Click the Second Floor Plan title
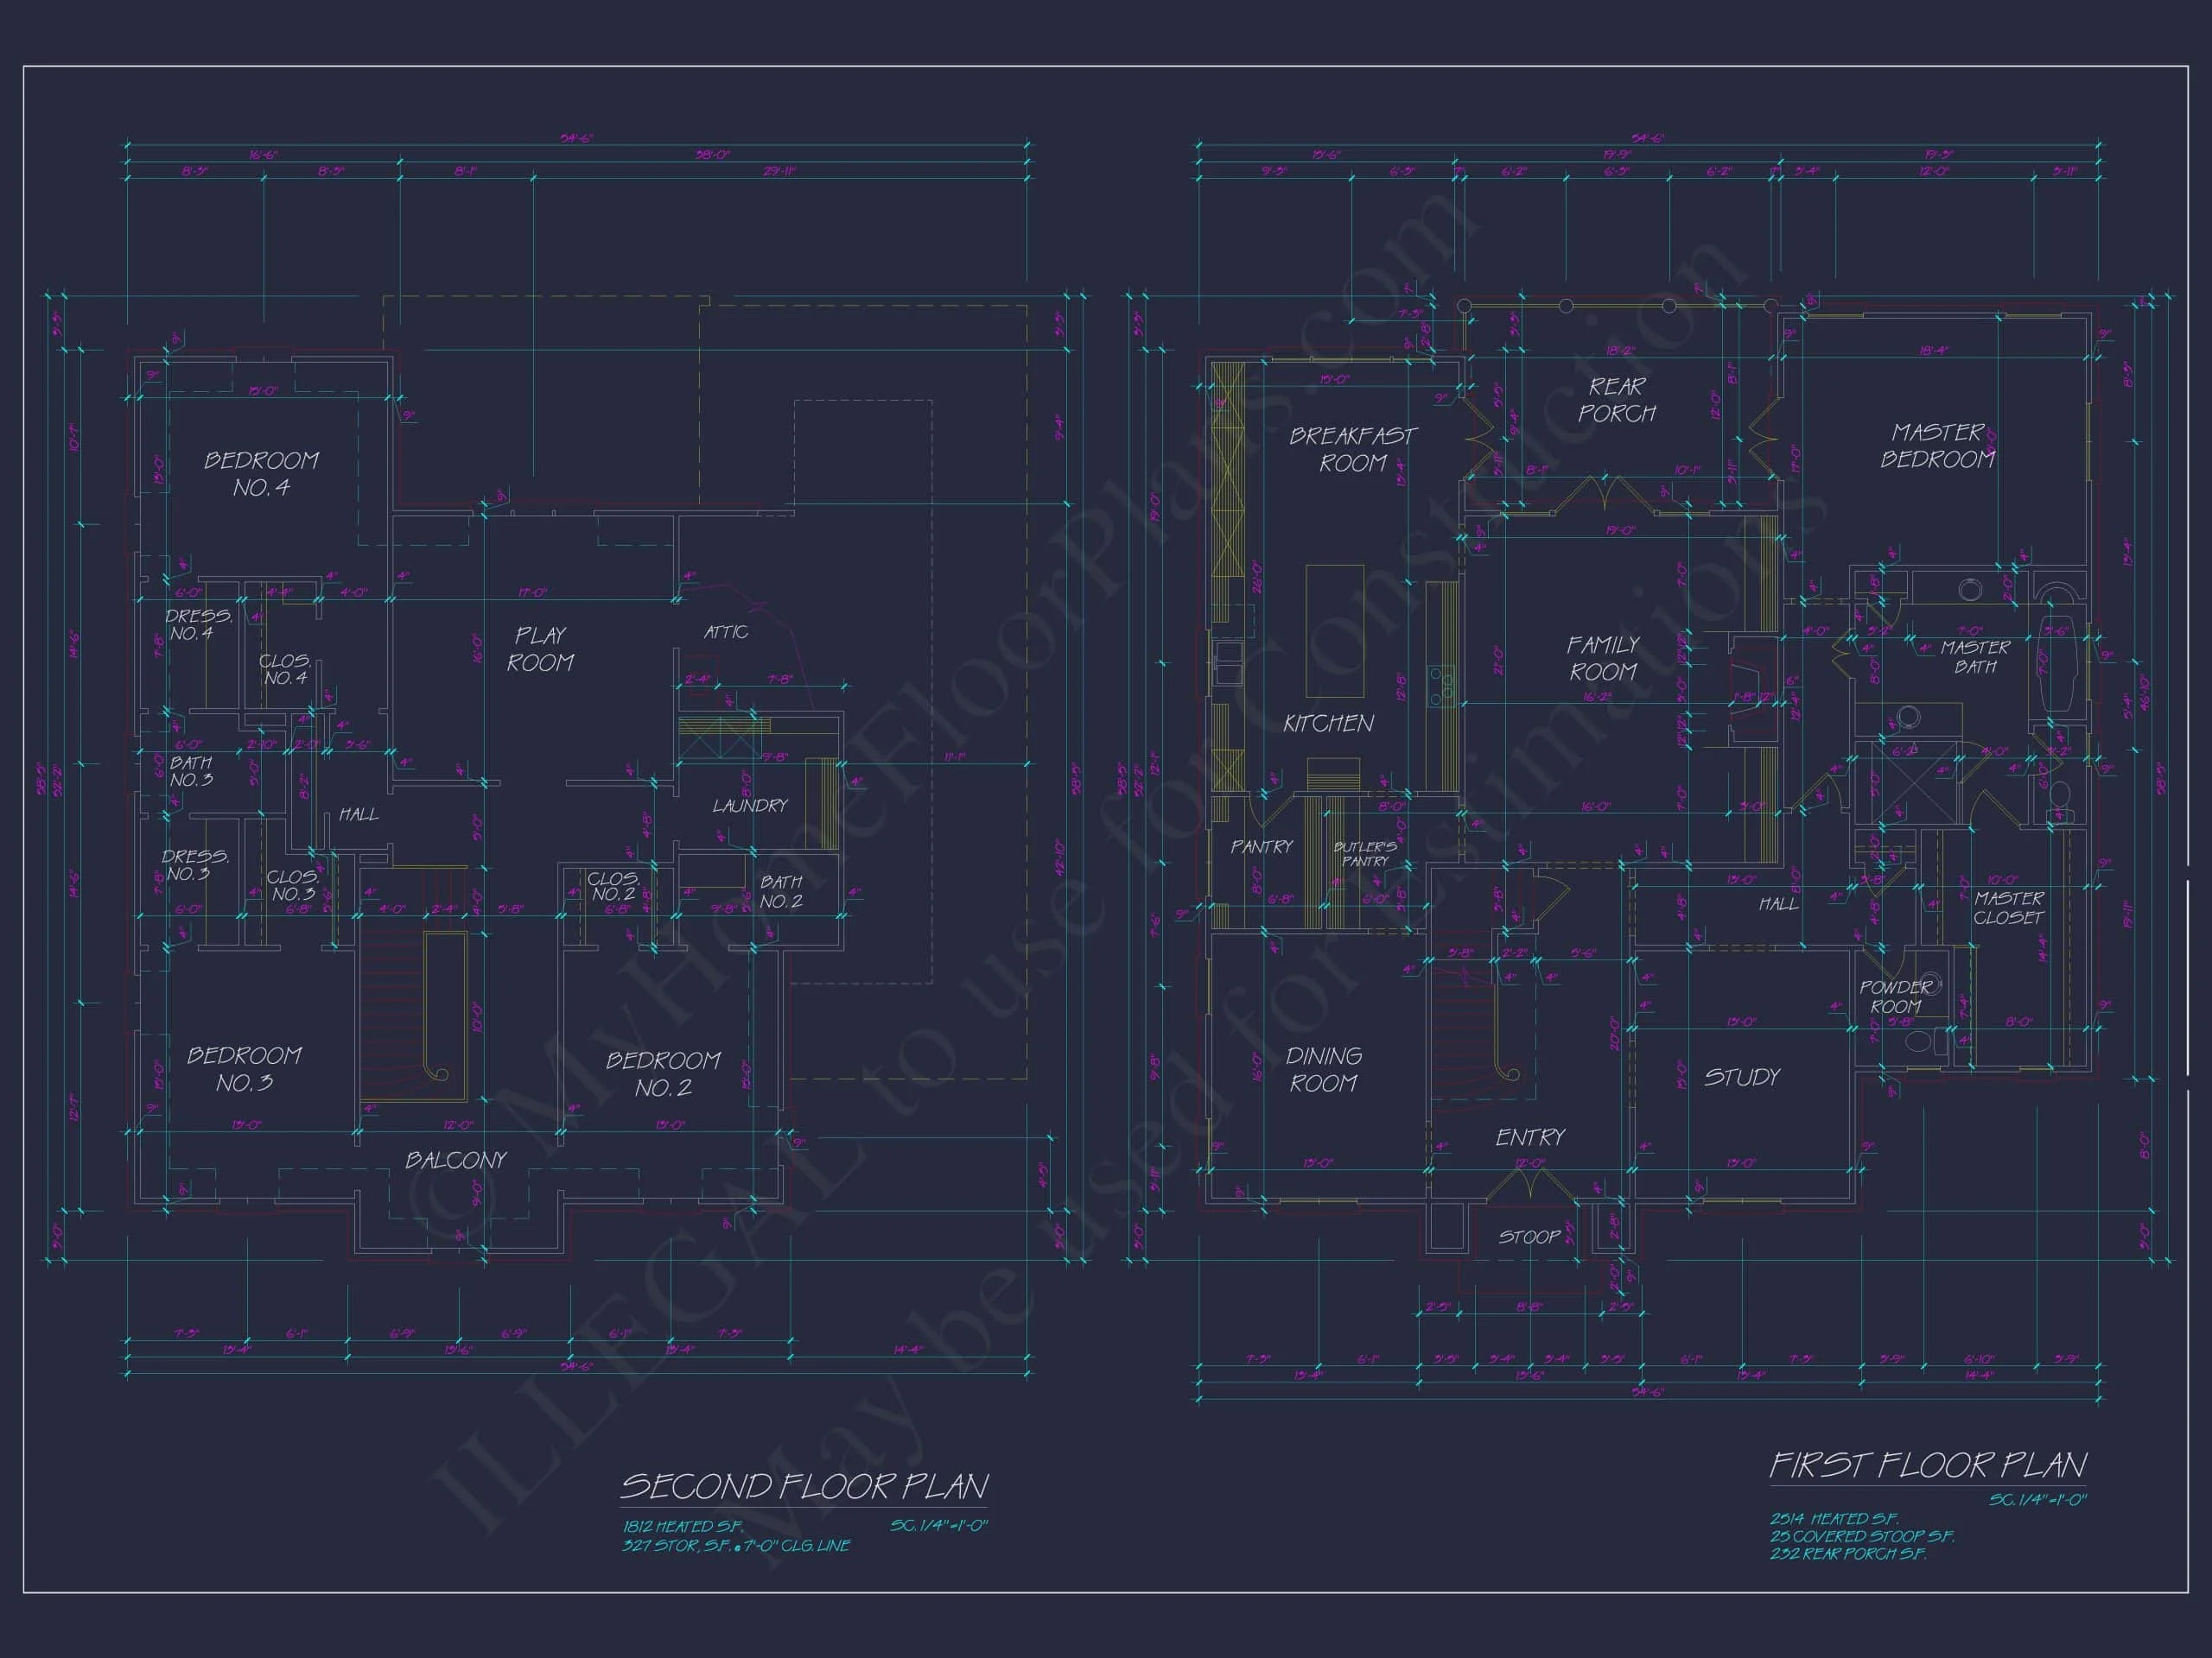This screenshot has height=1658, width=2212. (x=804, y=1487)
